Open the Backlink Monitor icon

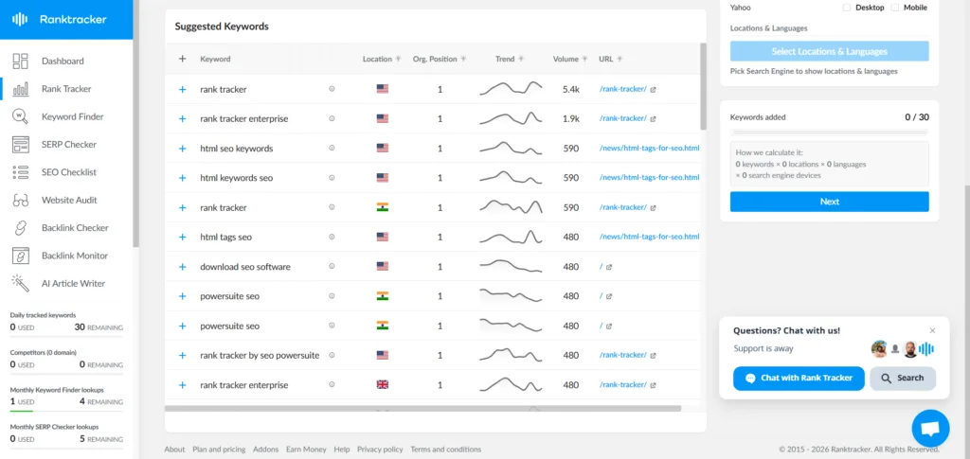pyautogui.click(x=21, y=256)
